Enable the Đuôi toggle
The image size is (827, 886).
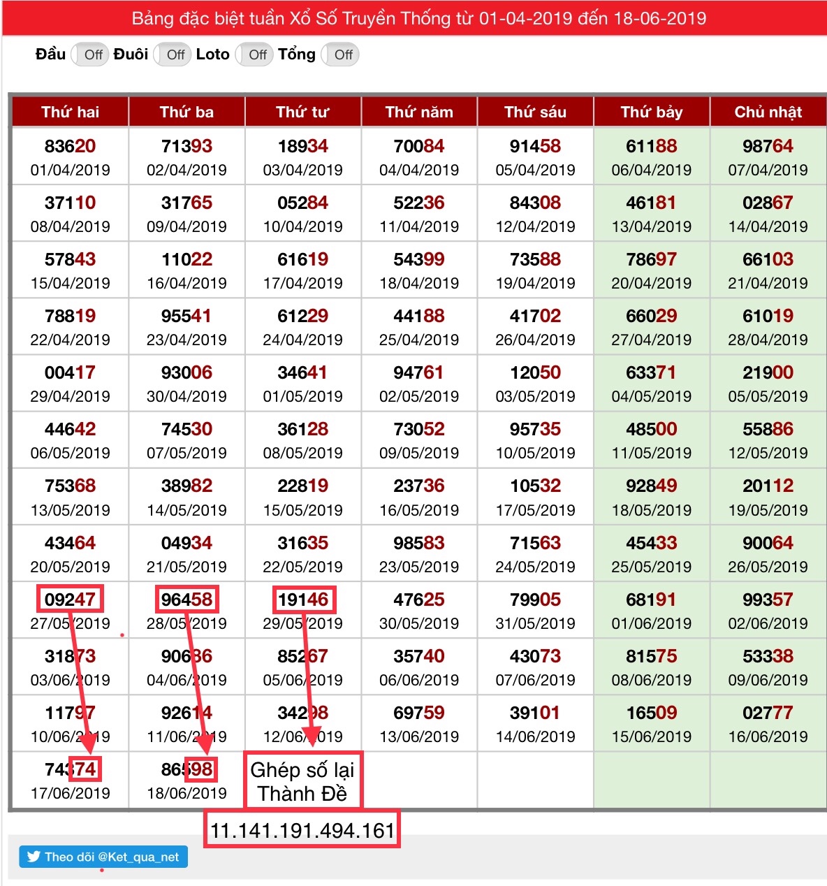170,55
